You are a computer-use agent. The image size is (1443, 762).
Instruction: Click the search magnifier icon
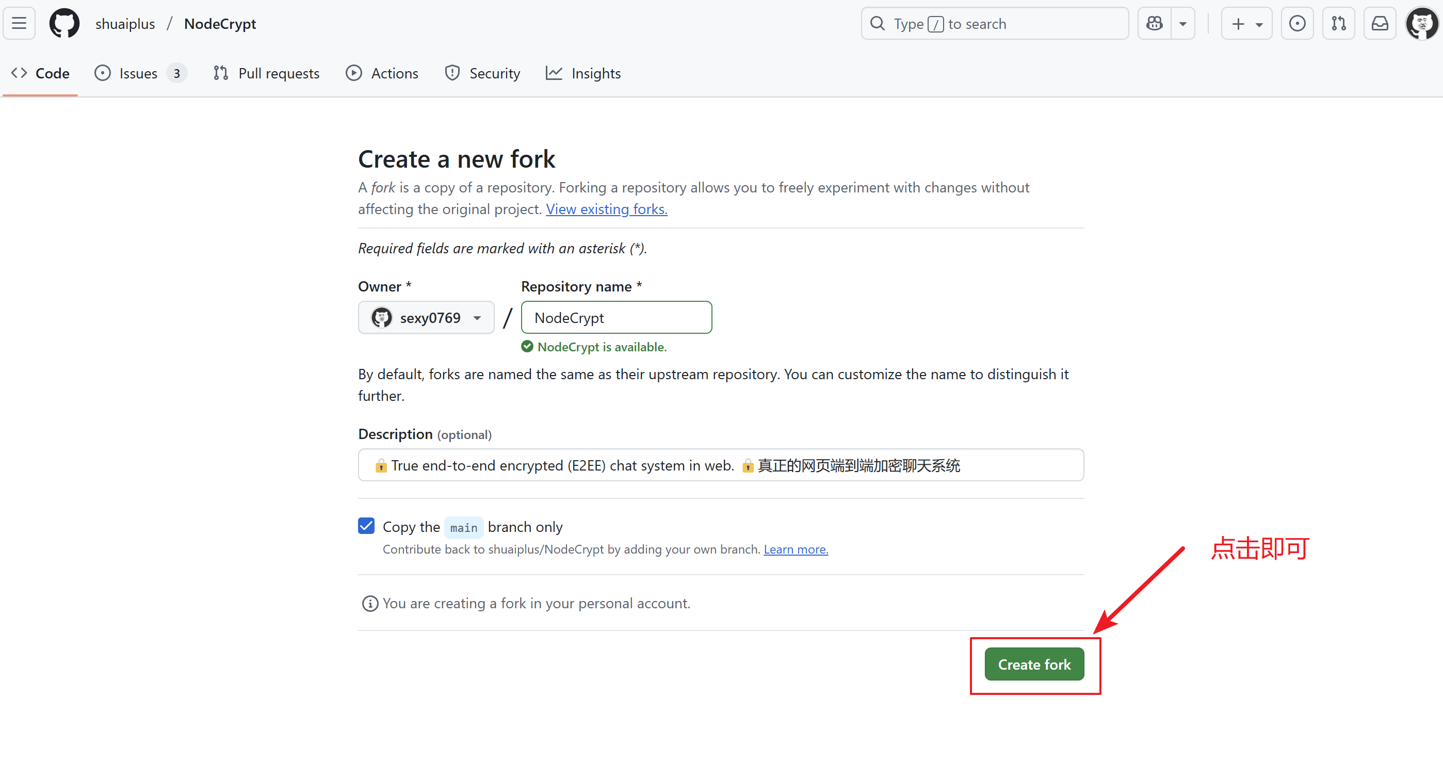coord(877,24)
